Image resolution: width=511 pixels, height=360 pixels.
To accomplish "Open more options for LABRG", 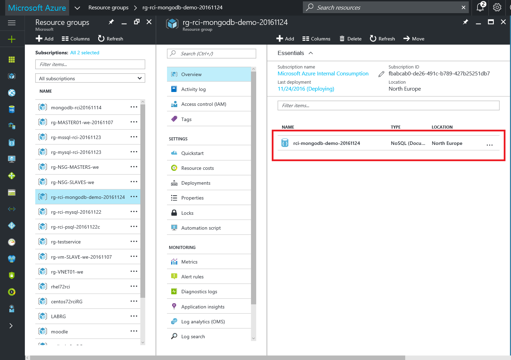I will click(x=134, y=316).
